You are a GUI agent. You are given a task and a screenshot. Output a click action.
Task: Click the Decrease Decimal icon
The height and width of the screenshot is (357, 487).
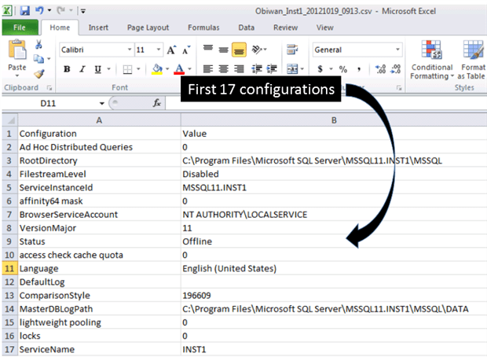[396, 69]
